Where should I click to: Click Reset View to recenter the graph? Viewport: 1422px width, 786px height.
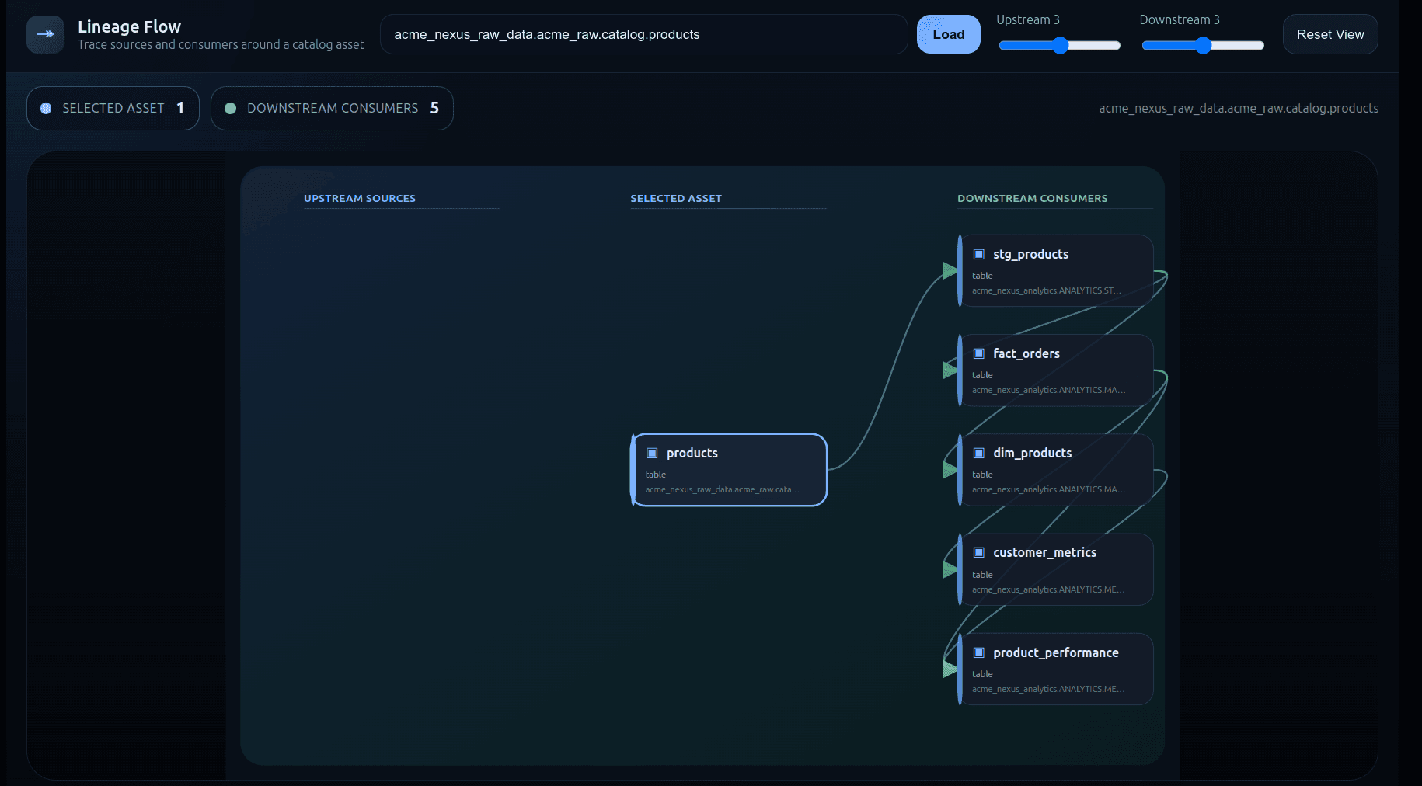click(1330, 33)
